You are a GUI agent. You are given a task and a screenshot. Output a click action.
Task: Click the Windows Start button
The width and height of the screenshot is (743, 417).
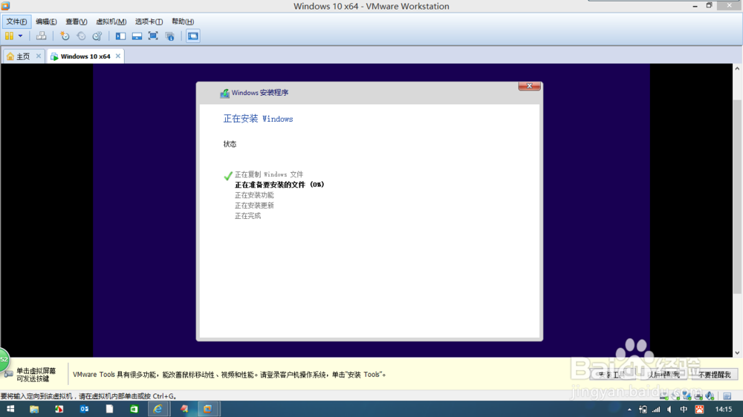[10, 409]
